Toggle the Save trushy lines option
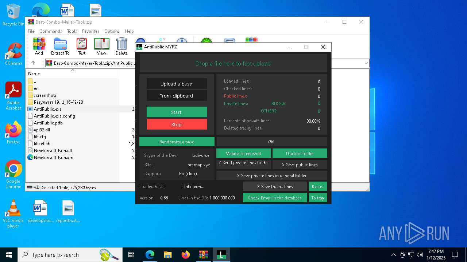Viewport: 467px width, 262px height. click(275, 187)
